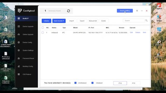166x93 pixels.
Task: Switch to the IPV4 tab
Action: point(120,83)
